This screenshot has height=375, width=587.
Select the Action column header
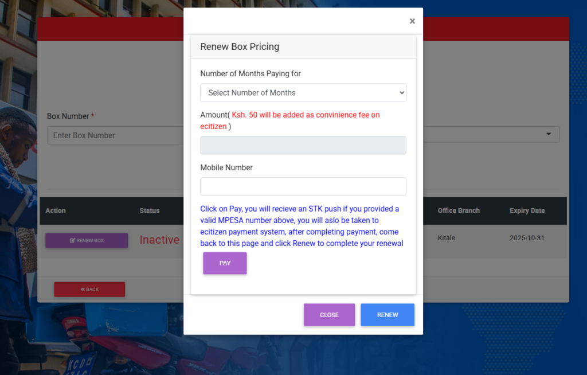coord(56,210)
